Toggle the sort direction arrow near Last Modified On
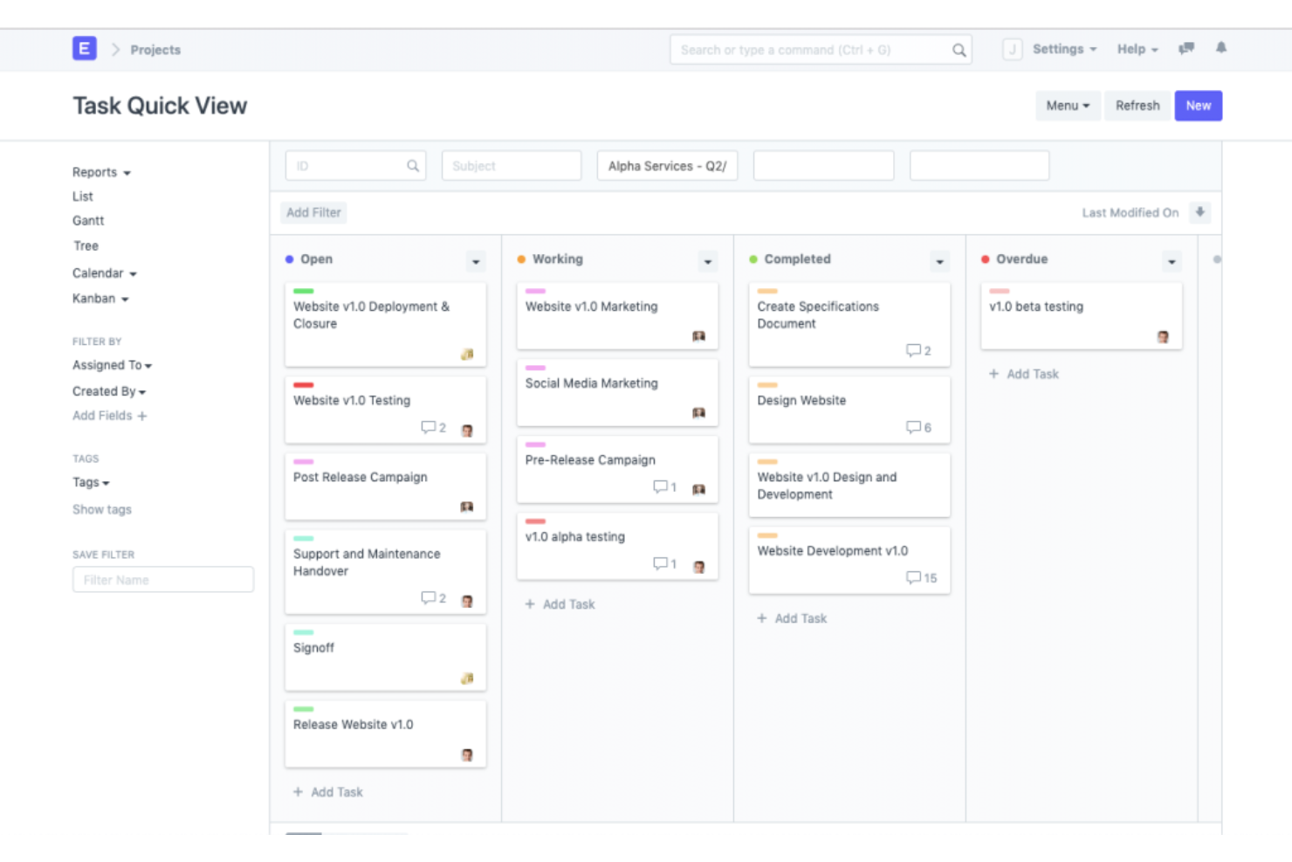The width and height of the screenshot is (1292, 862). pyautogui.click(x=1201, y=212)
